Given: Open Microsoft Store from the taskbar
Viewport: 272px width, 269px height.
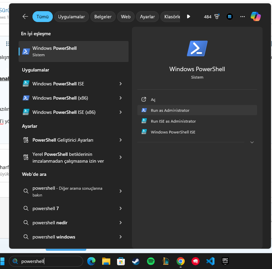Looking at the screenshot, I should [x=121, y=261].
